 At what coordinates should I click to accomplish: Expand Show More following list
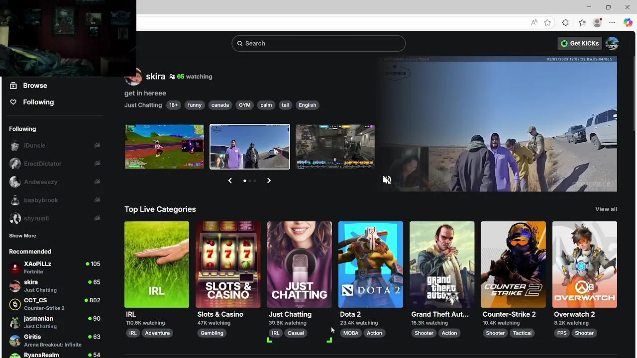point(22,236)
